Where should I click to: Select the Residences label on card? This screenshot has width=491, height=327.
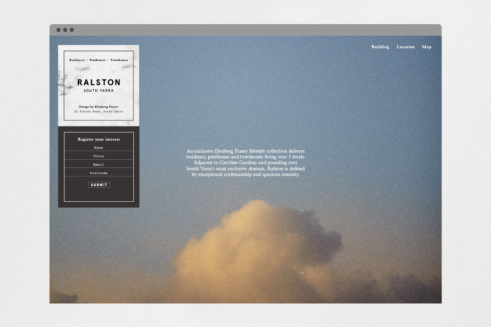click(x=77, y=60)
